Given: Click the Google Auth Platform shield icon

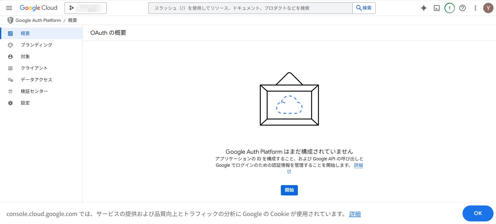Looking at the screenshot, I should tap(10, 20).
